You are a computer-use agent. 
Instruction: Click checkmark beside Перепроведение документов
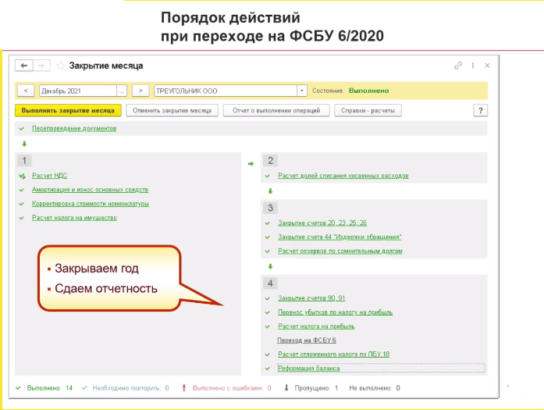click(22, 129)
